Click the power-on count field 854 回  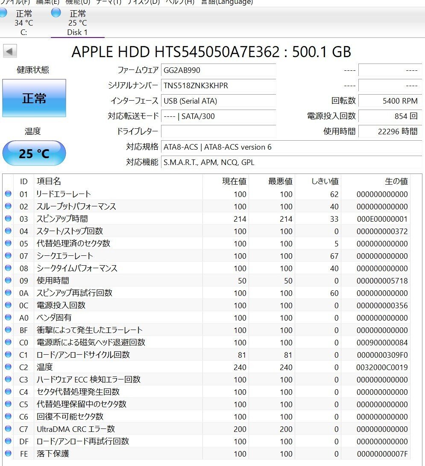pos(390,116)
